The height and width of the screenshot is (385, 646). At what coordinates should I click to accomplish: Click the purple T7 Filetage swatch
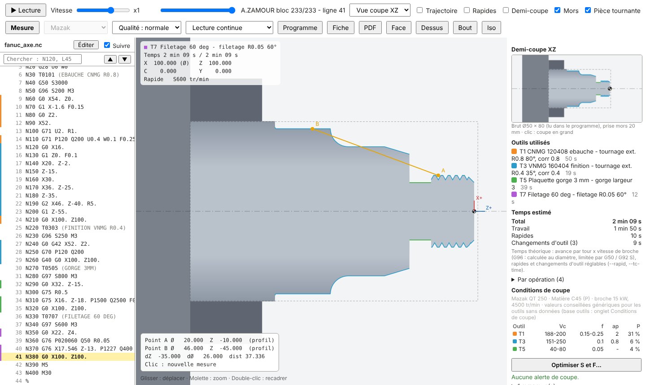click(x=514, y=195)
